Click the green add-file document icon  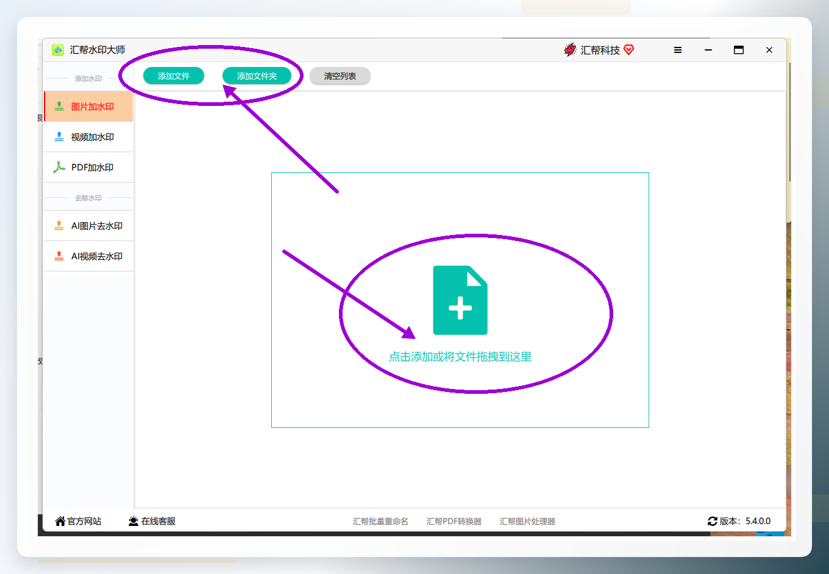point(460,300)
